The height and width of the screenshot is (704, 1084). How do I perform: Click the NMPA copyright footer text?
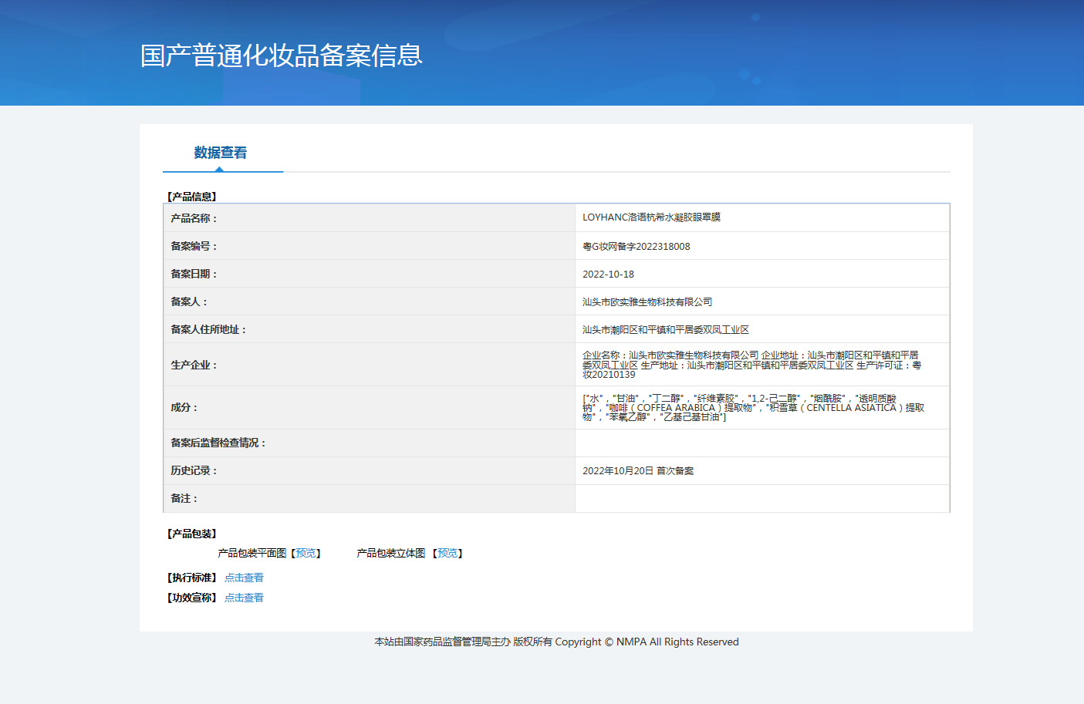pos(556,642)
